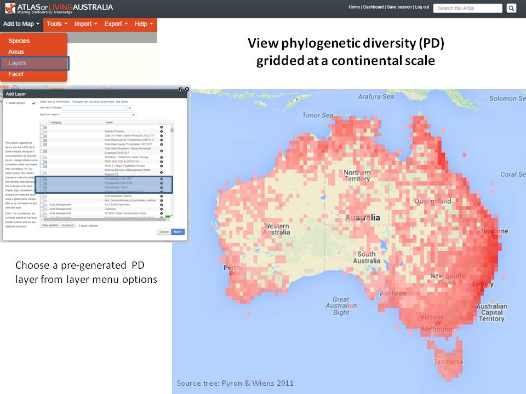The image size is (526, 394).
Task: Select Layers in Add to Map menu
Action: [x=18, y=63]
